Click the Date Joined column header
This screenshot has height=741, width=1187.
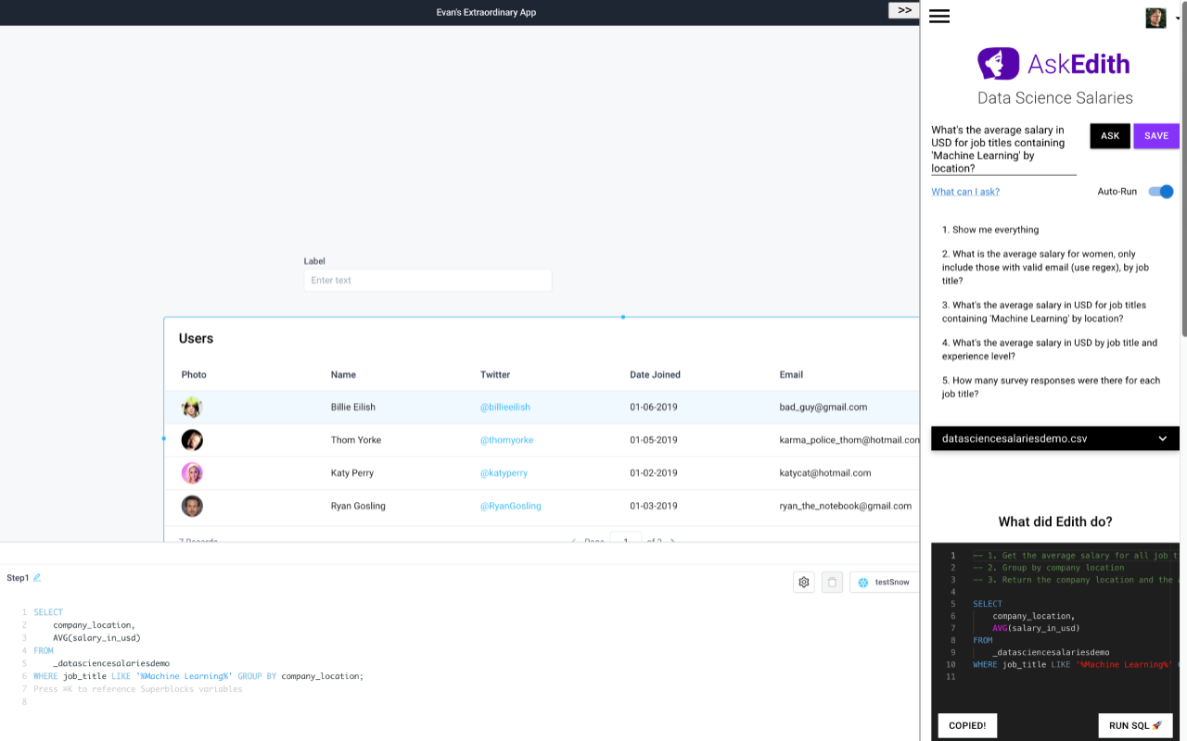point(655,374)
